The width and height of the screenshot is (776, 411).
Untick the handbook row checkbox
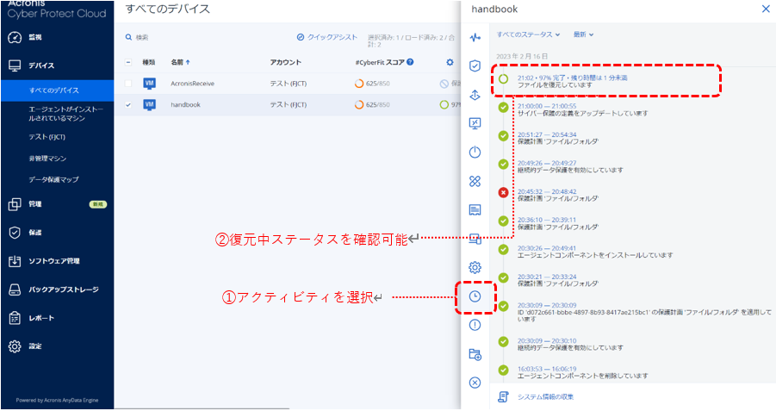[x=128, y=104]
